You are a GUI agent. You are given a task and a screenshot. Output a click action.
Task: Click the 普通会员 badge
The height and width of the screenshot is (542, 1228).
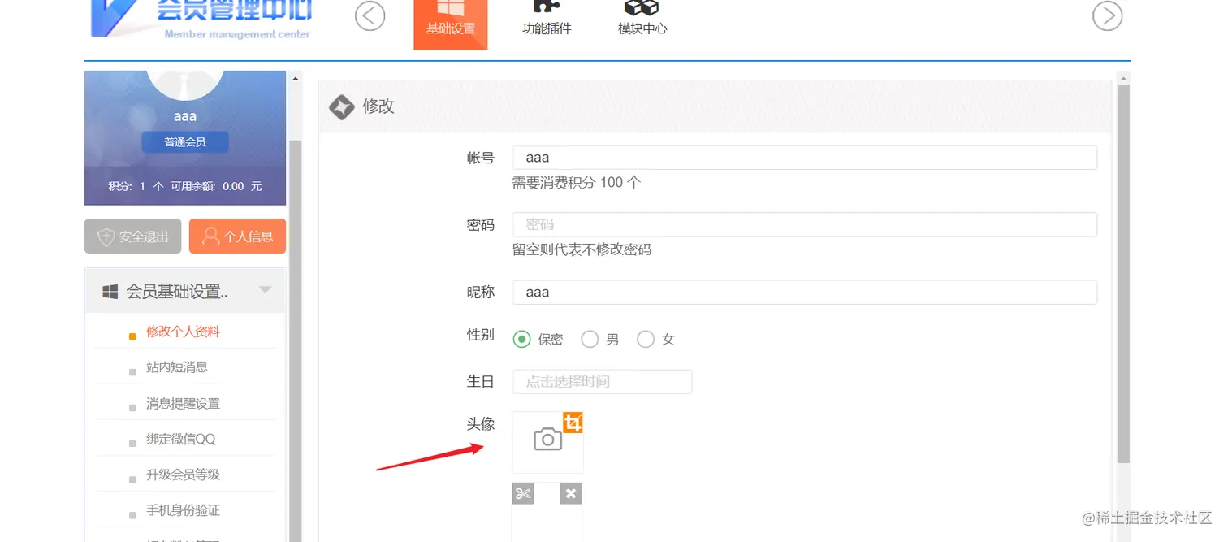(x=185, y=142)
